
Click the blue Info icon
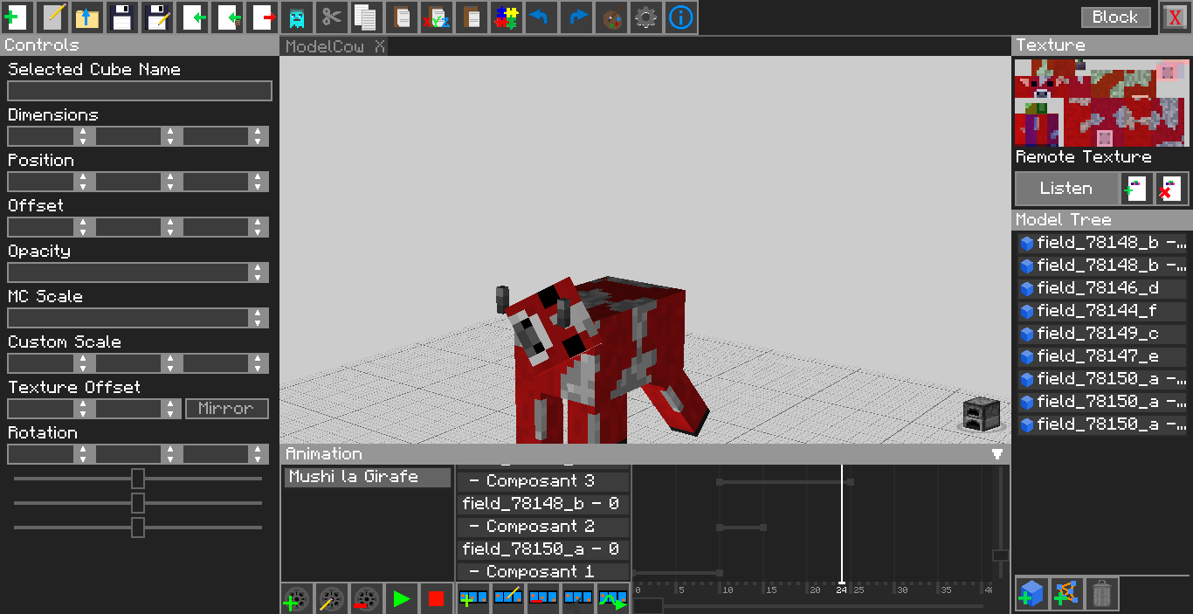[680, 17]
